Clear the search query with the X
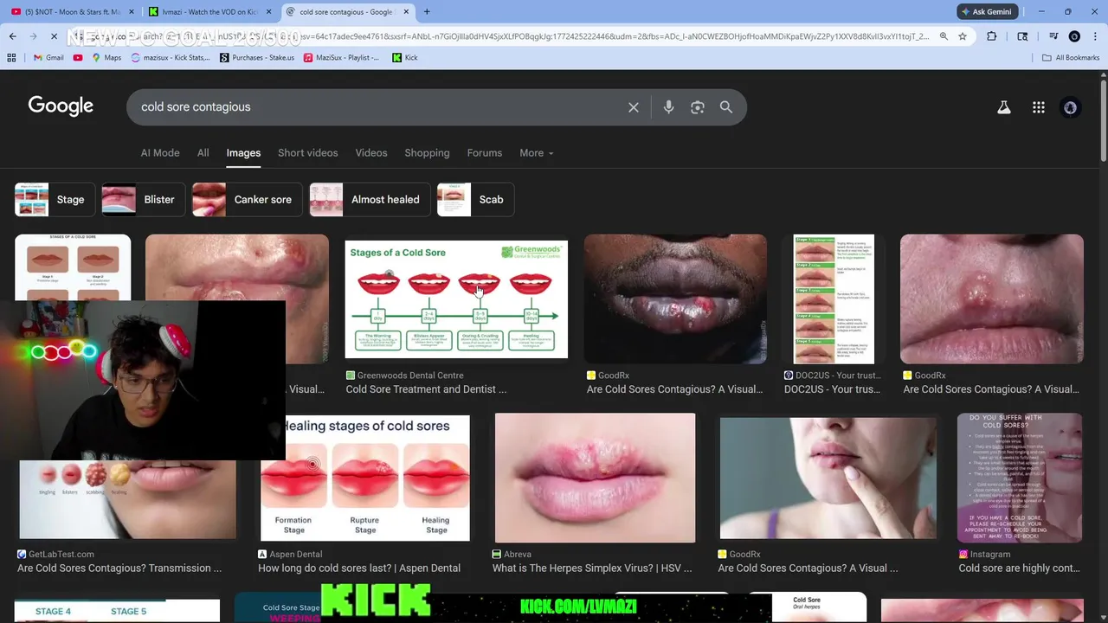The width and height of the screenshot is (1108, 623). coord(634,107)
